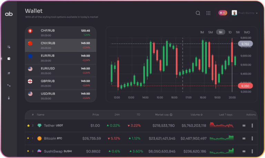The height and width of the screenshot is (158, 265).
Task: Open the apps grid menu icon
Action: click(x=208, y=13)
